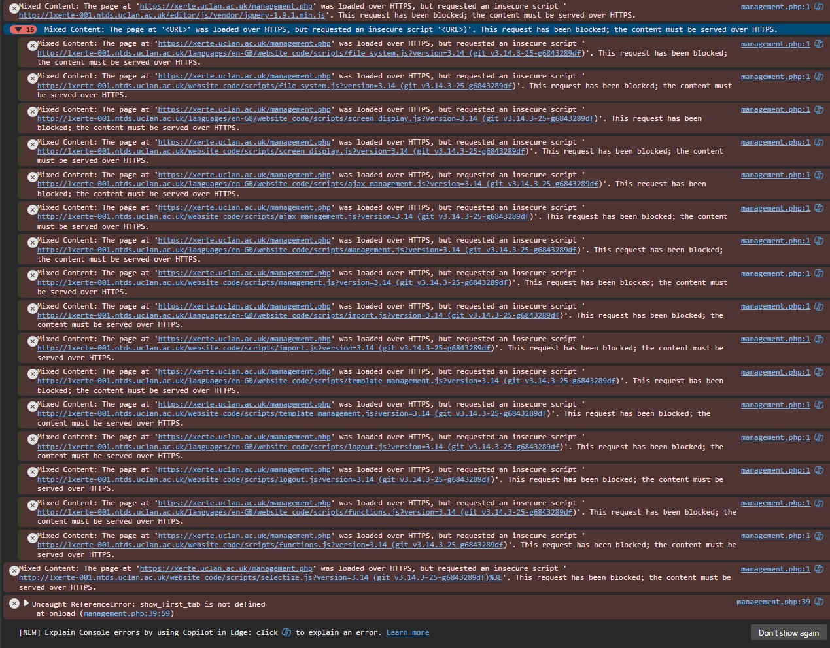Click error icon beside Uncaught ReferenceError message
Viewport: 830px width, 648px height.
tap(14, 604)
